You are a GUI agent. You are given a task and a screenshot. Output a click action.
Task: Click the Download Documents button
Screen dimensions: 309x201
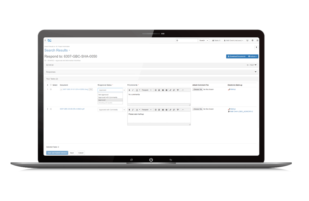tap(236, 56)
